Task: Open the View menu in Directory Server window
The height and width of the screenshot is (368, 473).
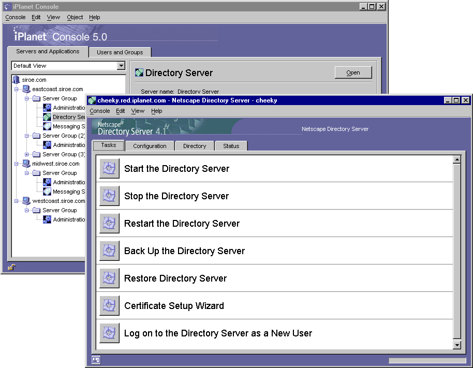Action: 138,111
